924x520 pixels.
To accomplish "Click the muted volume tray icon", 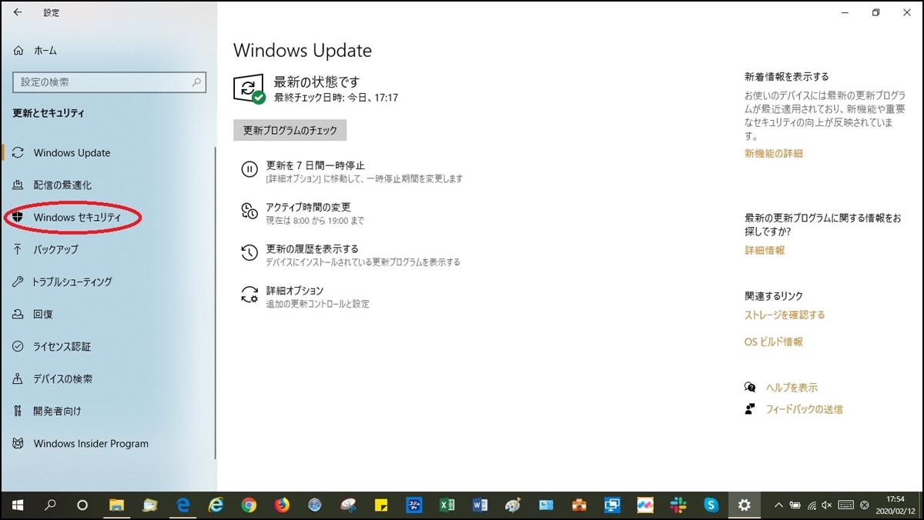I will [827, 505].
